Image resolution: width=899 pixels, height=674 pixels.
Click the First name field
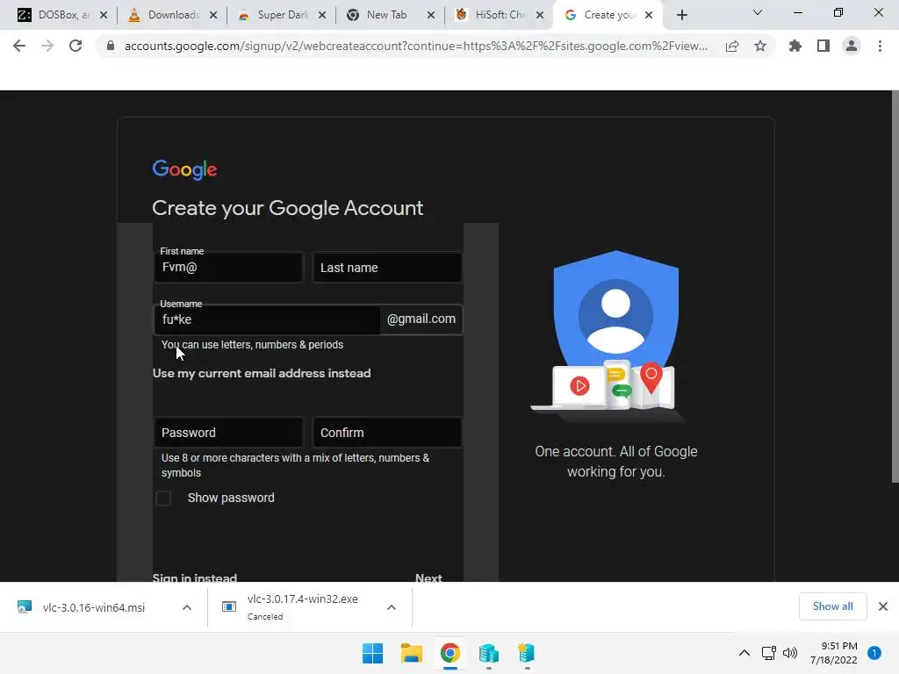click(228, 267)
